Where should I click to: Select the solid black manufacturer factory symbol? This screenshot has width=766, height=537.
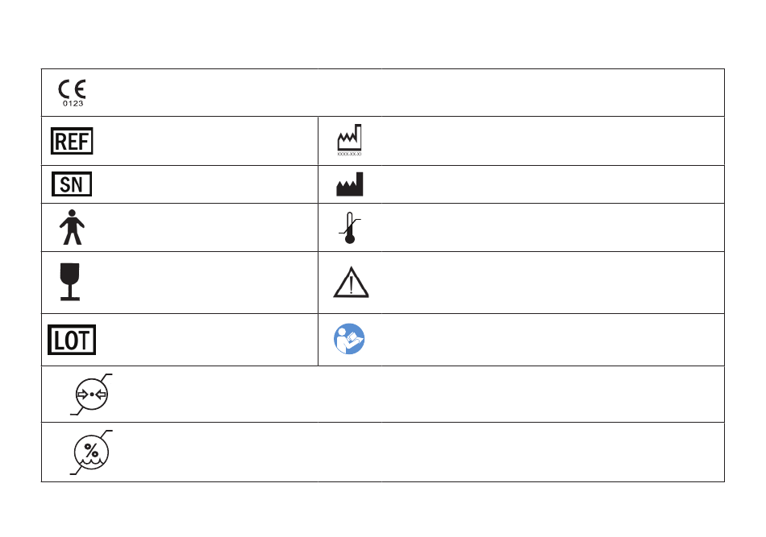(350, 185)
